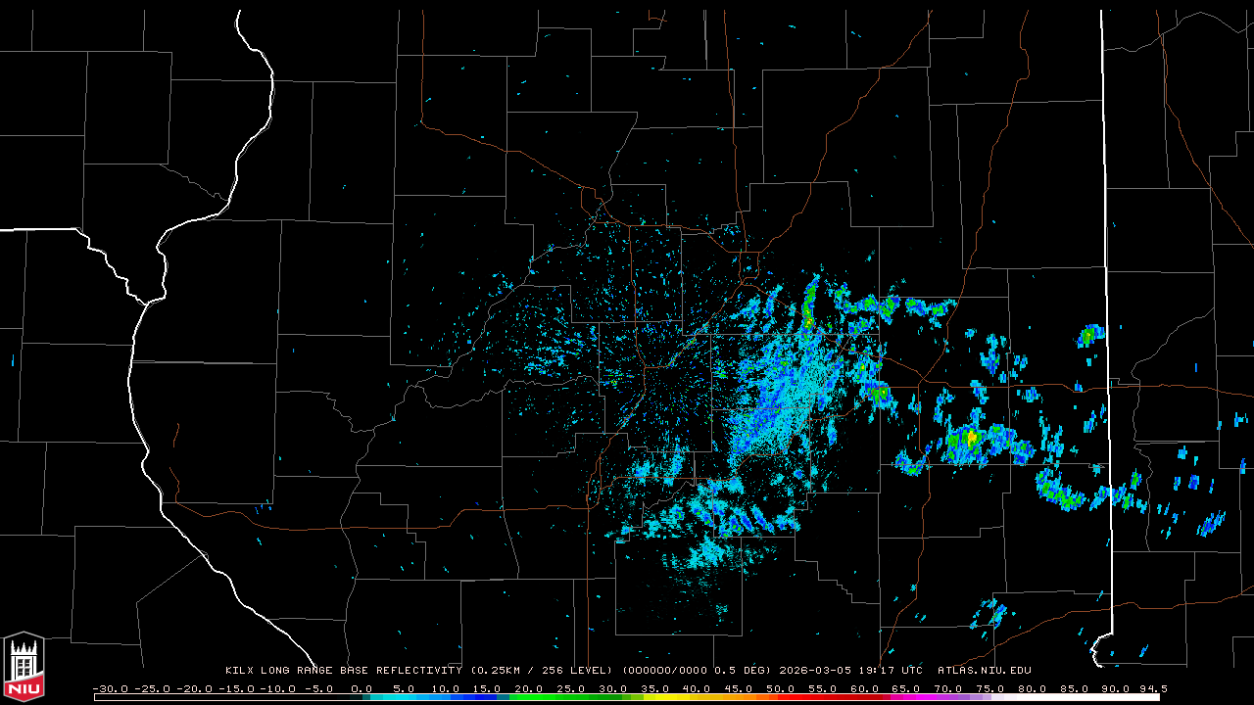Select the "65.0" scale label
The height and width of the screenshot is (705, 1254).
[905, 688]
